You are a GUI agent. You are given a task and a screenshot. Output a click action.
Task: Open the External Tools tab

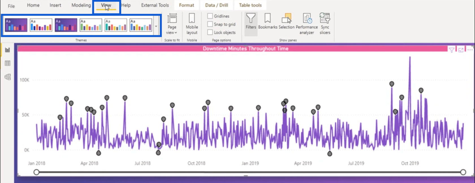(155, 5)
